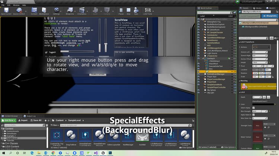This screenshot has width=279, height=156.
Task: Browse to the Mask Texture asset (magnifier icon)
Action: click(269, 139)
